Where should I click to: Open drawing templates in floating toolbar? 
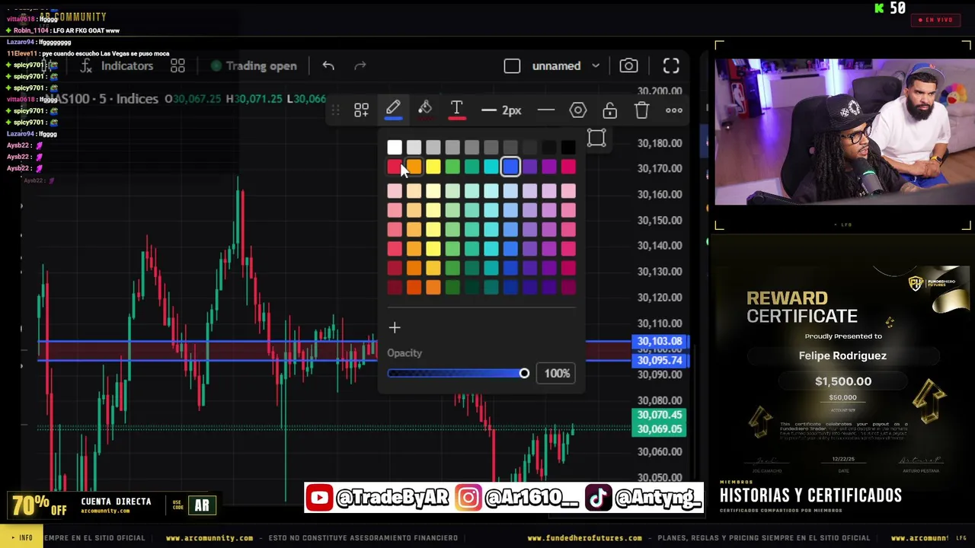click(x=361, y=110)
